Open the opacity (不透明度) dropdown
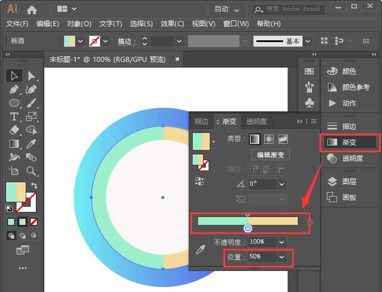The image size is (382, 292). (282, 242)
